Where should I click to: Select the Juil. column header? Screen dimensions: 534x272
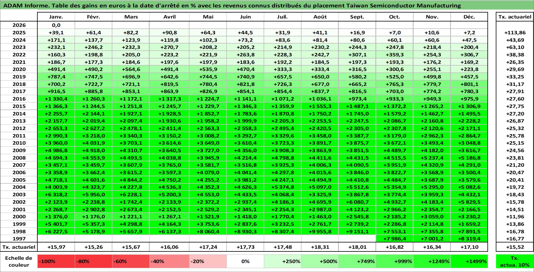283,17
